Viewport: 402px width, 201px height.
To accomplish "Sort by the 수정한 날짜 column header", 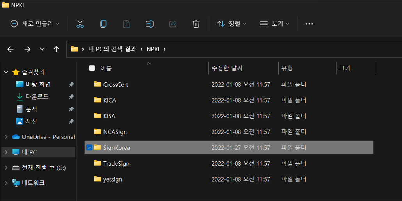I will point(227,68).
